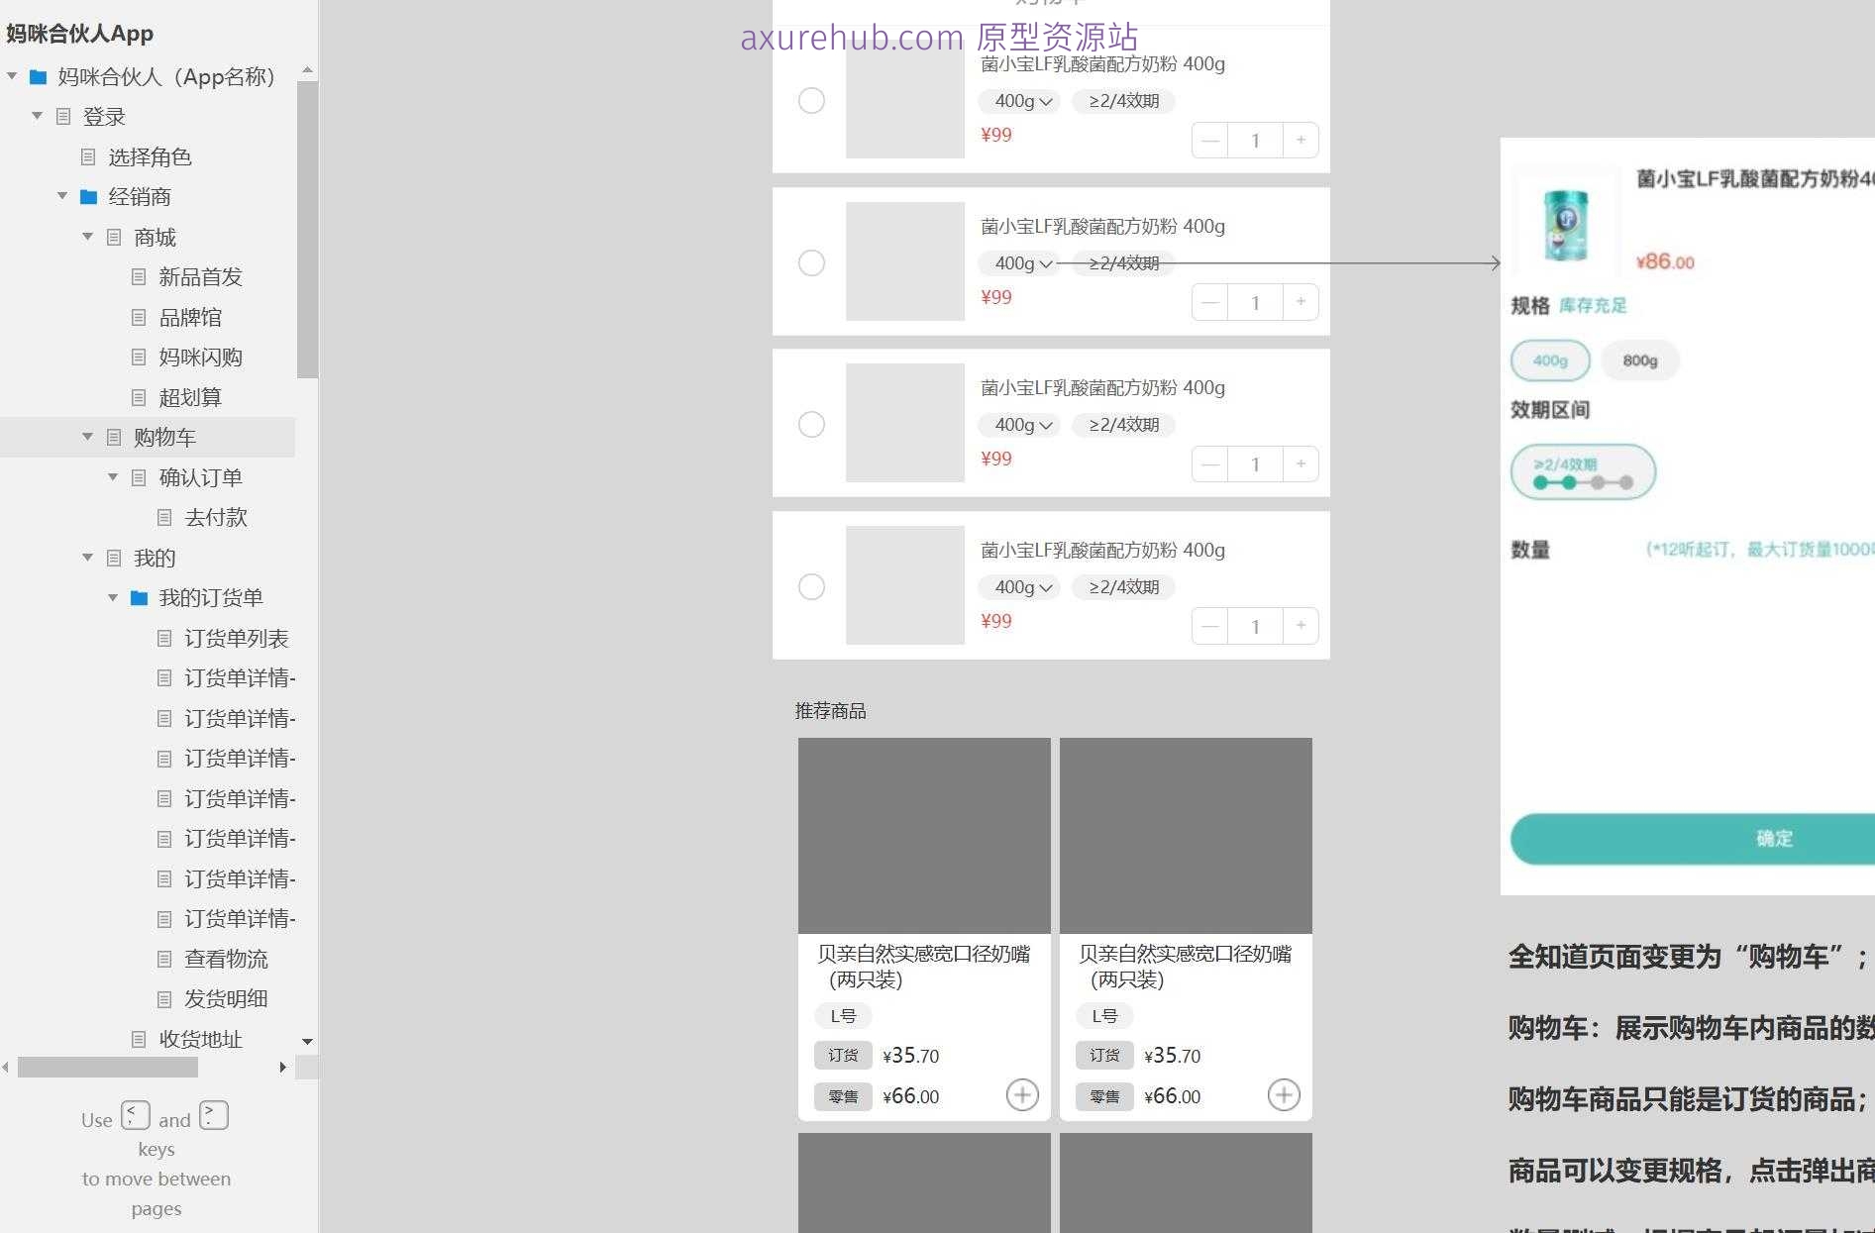
Task: Click the page icon next to 商城
Action: (x=113, y=237)
